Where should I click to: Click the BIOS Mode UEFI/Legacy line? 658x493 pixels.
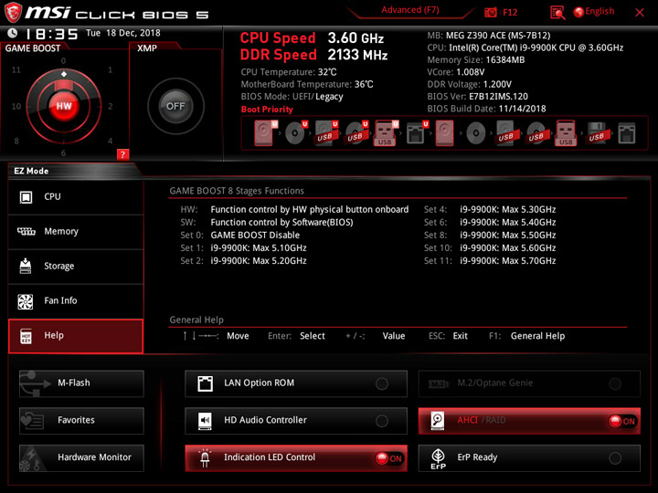pos(292,97)
